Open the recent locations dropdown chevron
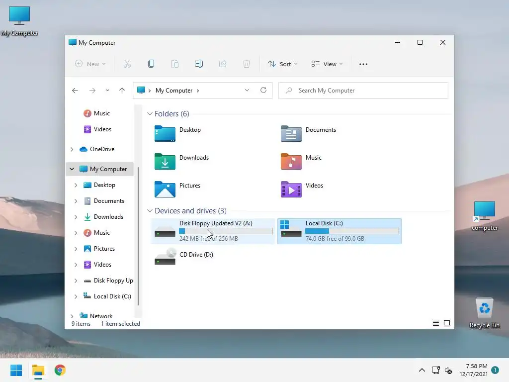509x382 pixels. (107, 91)
